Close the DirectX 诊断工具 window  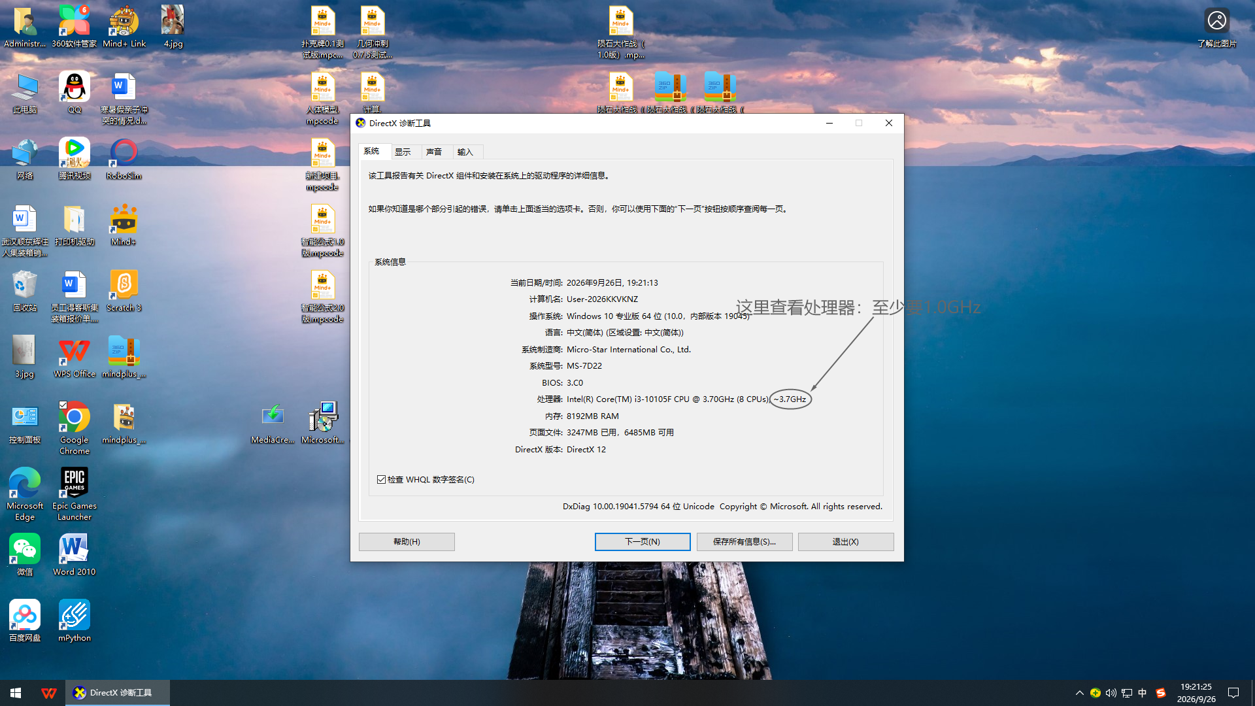[889, 123]
